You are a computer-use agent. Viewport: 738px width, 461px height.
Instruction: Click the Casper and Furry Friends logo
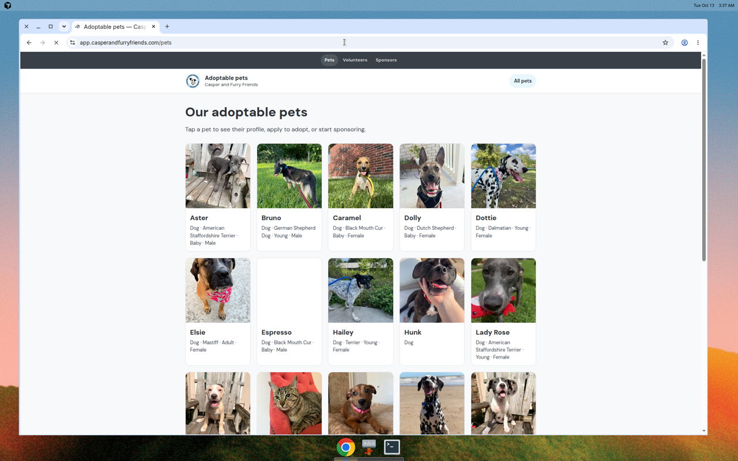point(193,81)
